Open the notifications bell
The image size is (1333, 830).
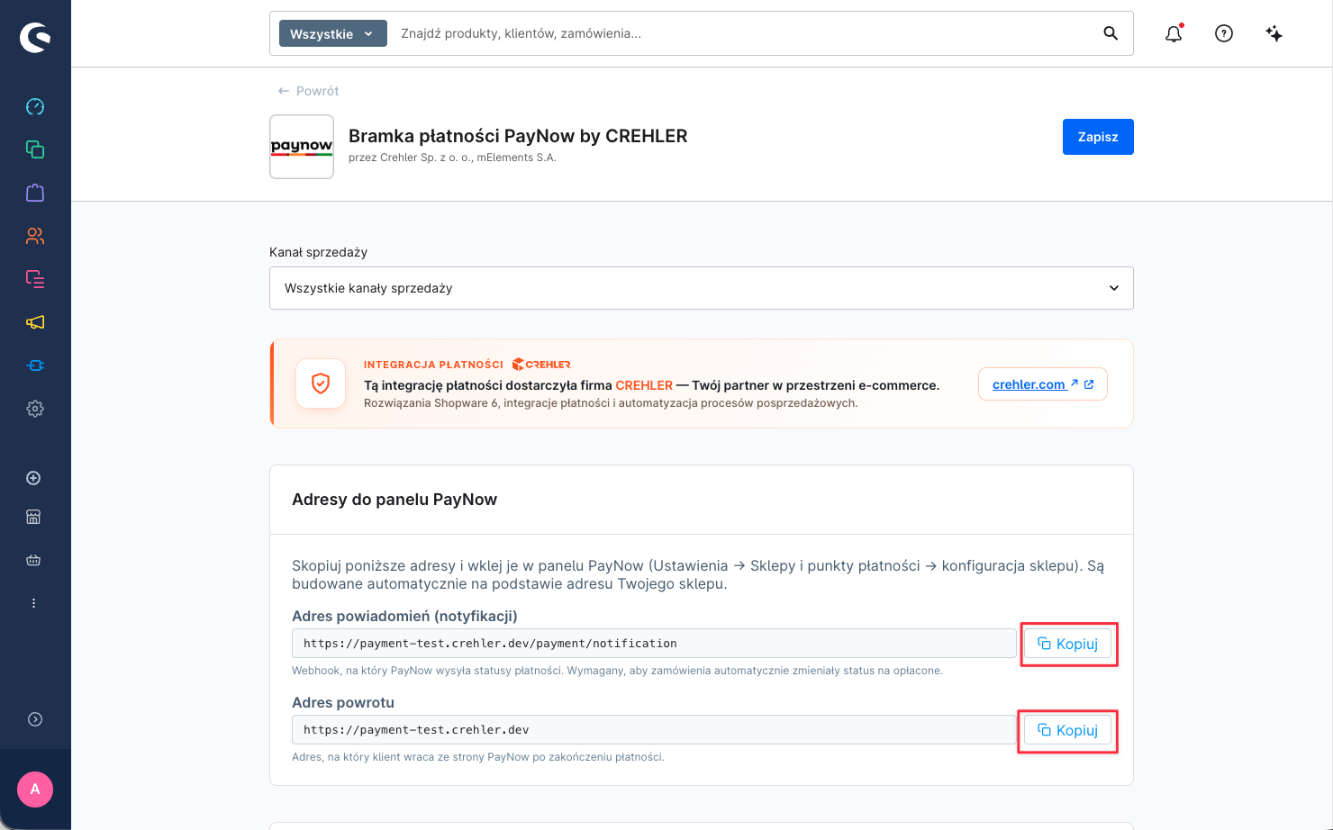tap(1174, 33)
